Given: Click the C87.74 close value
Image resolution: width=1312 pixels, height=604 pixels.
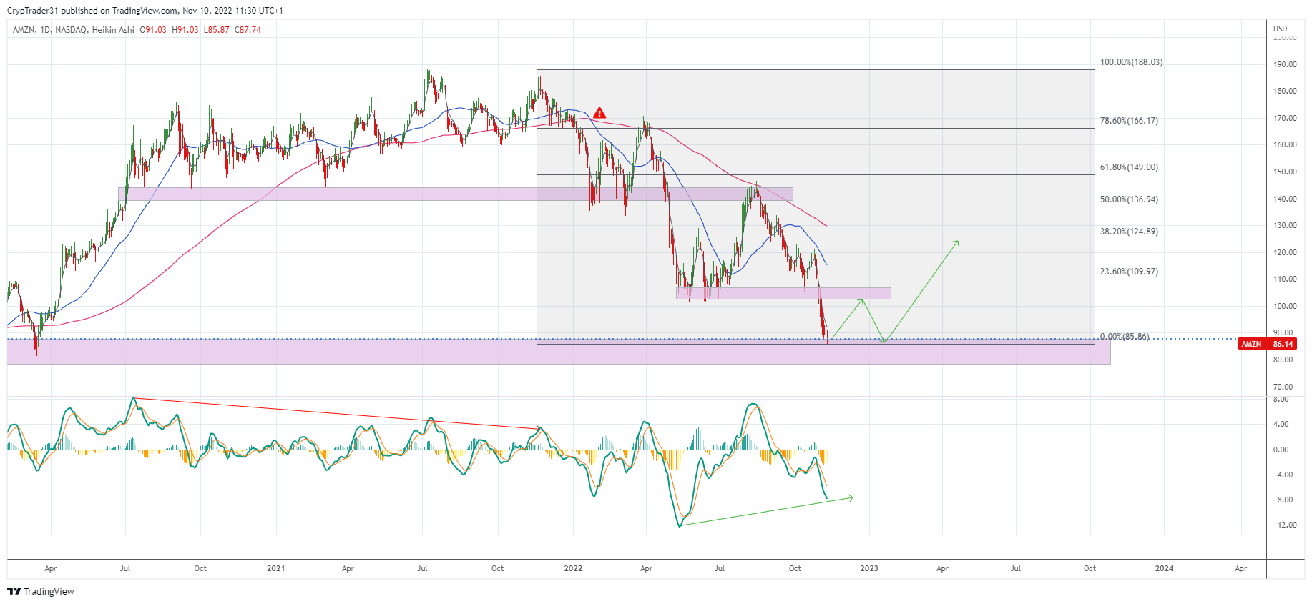Looking at the screenshot, I should click(x=248, y=30).
